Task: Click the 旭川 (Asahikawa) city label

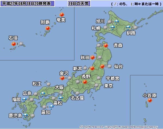Action: pyautogui.click(x=101, y=21)
